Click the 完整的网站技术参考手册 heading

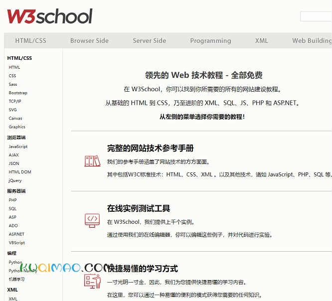point(151,148)
